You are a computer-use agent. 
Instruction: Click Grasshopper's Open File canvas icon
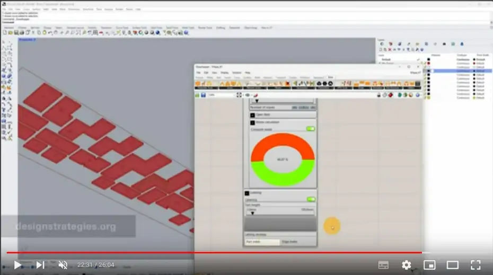(x=197, y=95)
